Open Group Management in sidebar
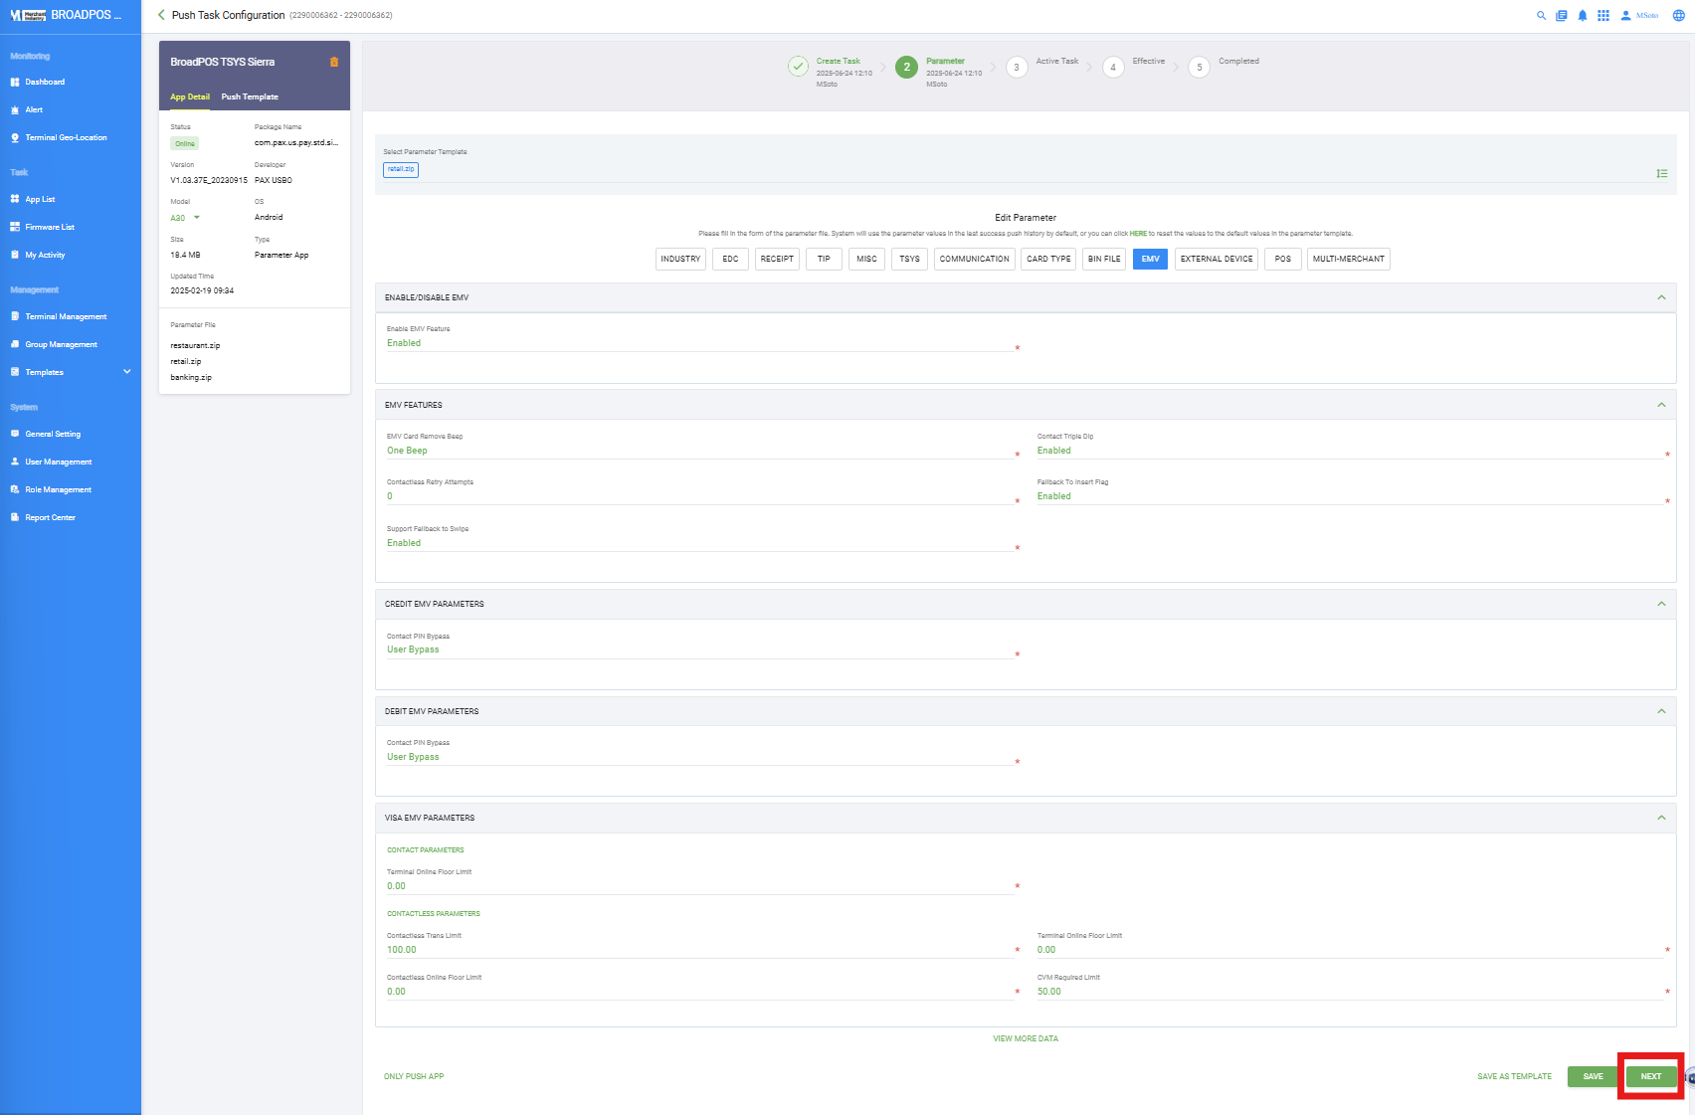 point(61,344)
